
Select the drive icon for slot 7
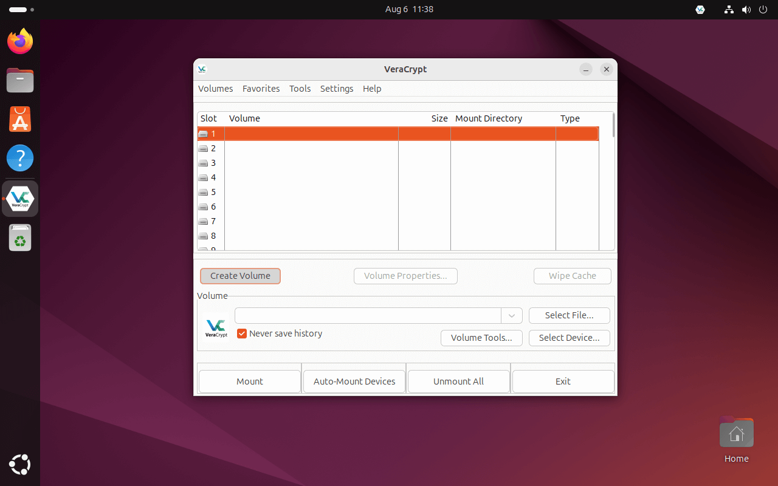[203, 221]
